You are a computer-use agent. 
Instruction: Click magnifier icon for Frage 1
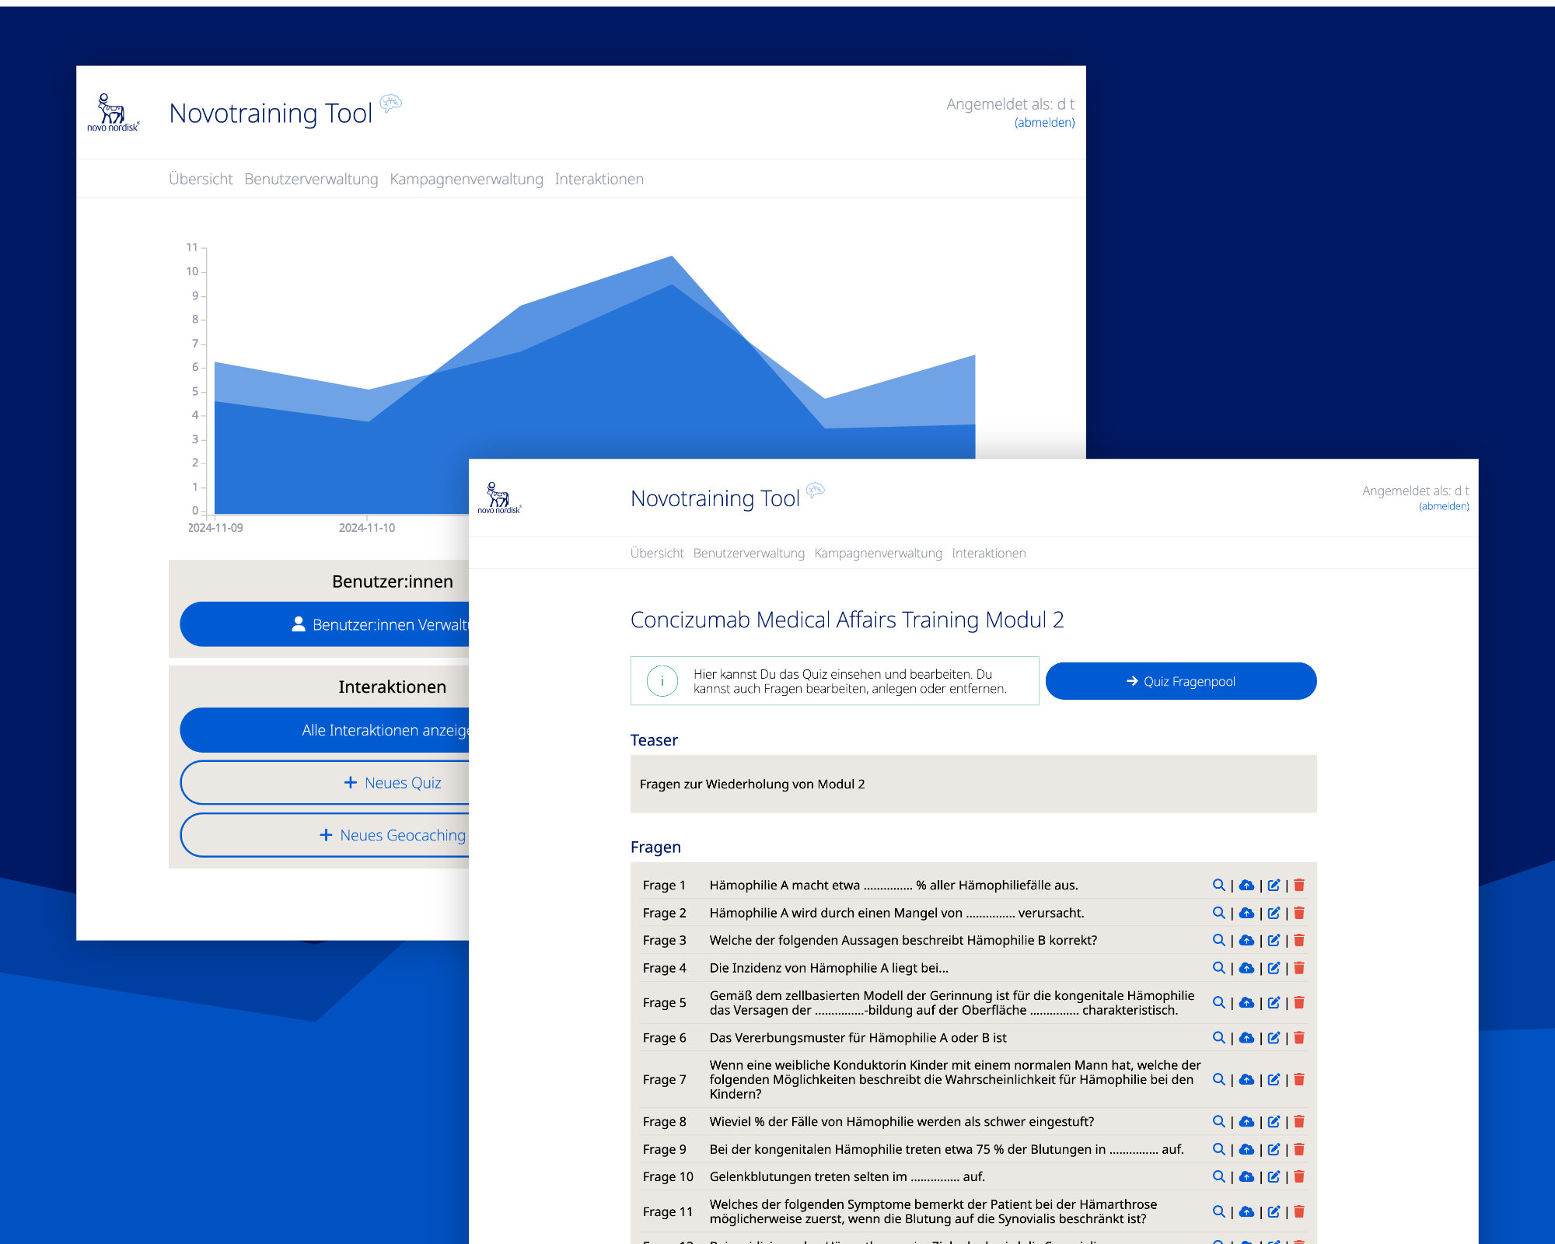[1218, 885]
